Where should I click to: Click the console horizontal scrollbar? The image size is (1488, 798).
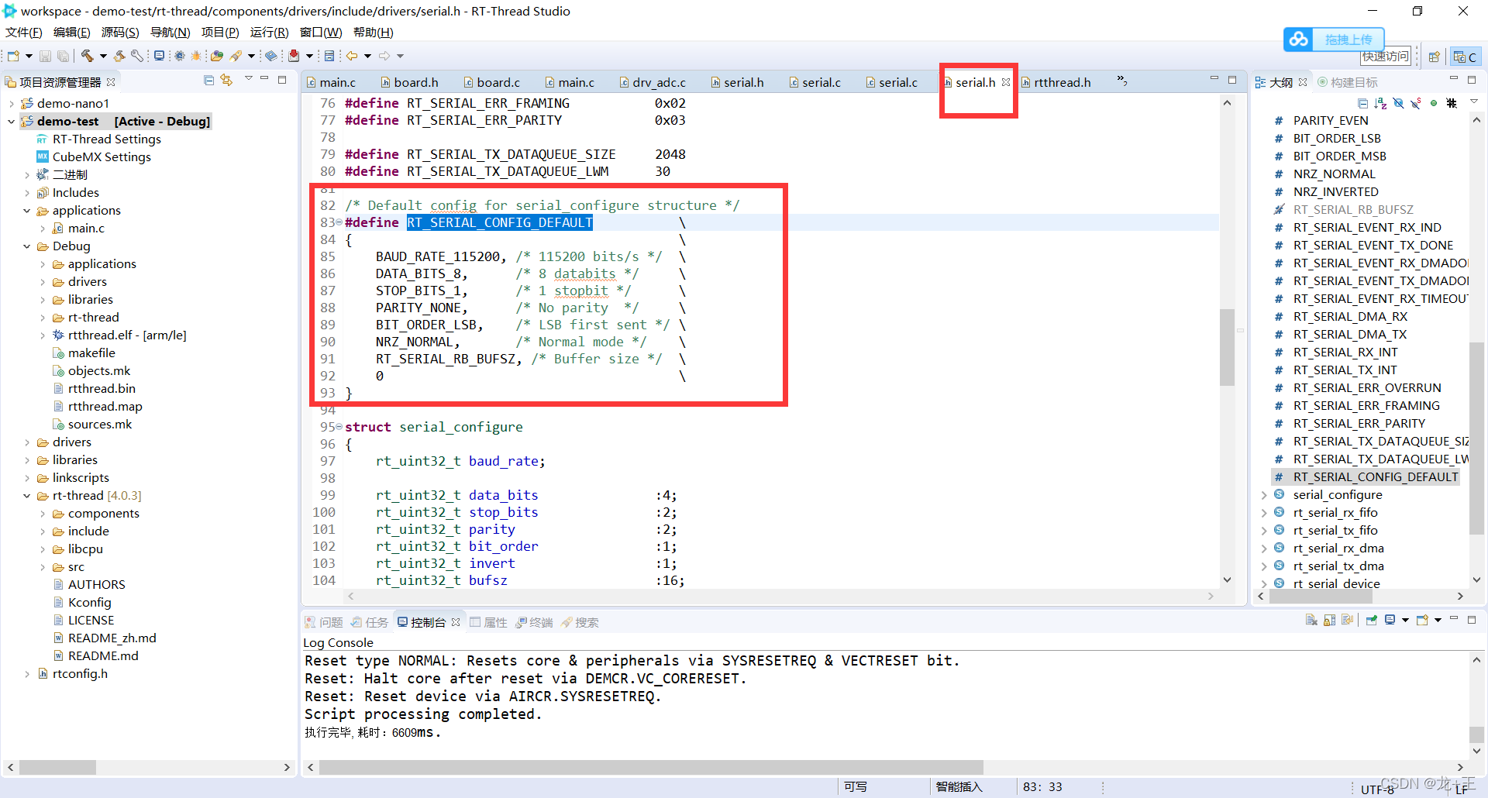[x=651, y=767]
